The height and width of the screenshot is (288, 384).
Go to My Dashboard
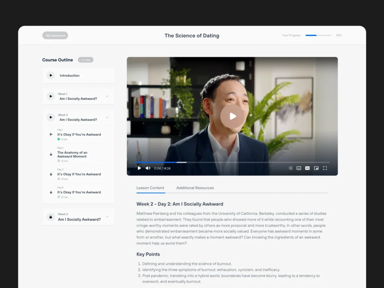click(55, 36)
